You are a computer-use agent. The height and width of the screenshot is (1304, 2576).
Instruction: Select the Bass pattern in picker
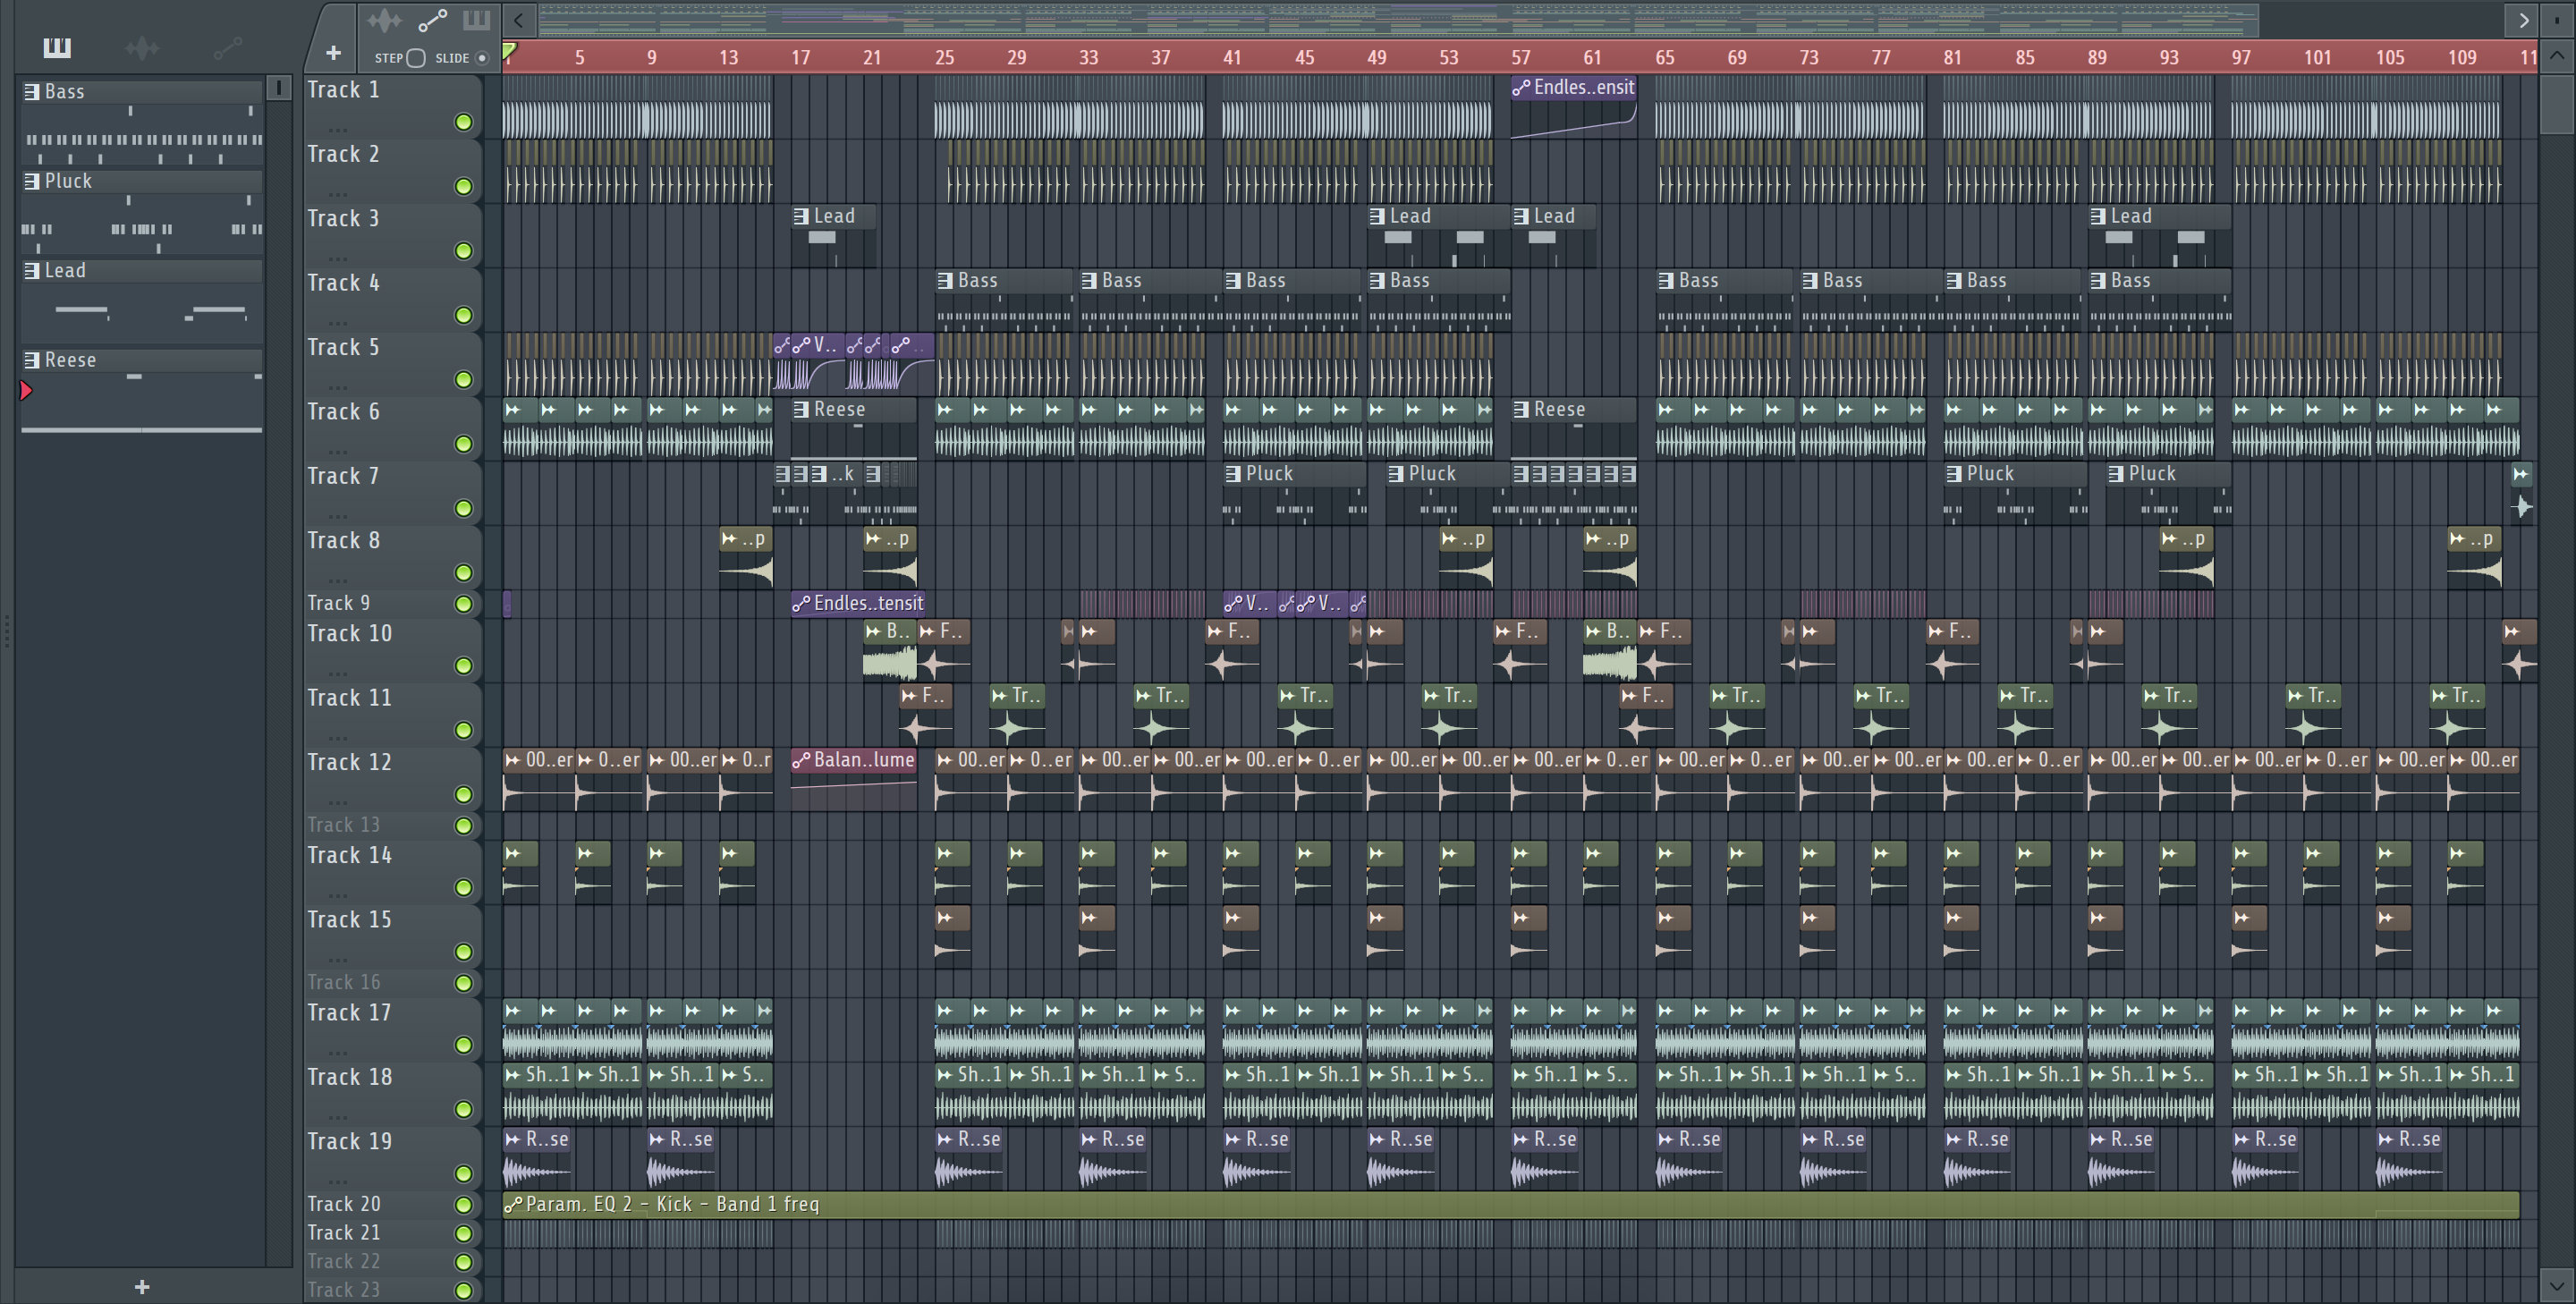(141, 123)
